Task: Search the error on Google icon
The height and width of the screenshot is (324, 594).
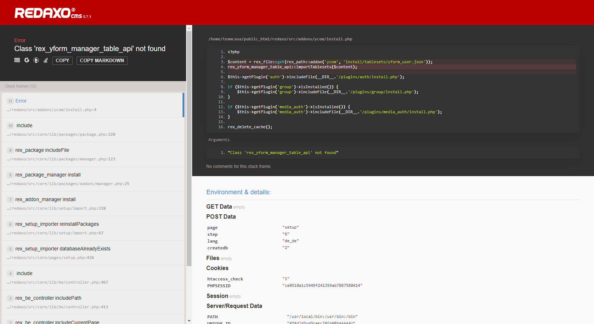Action: pyautogui.click(x=27, y=60)
